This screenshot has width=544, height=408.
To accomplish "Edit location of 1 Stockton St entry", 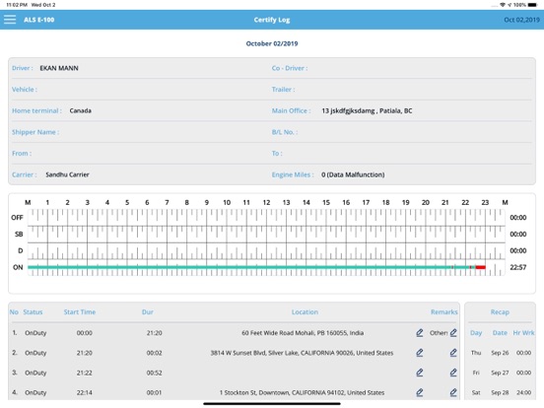I will coord(420,392).
